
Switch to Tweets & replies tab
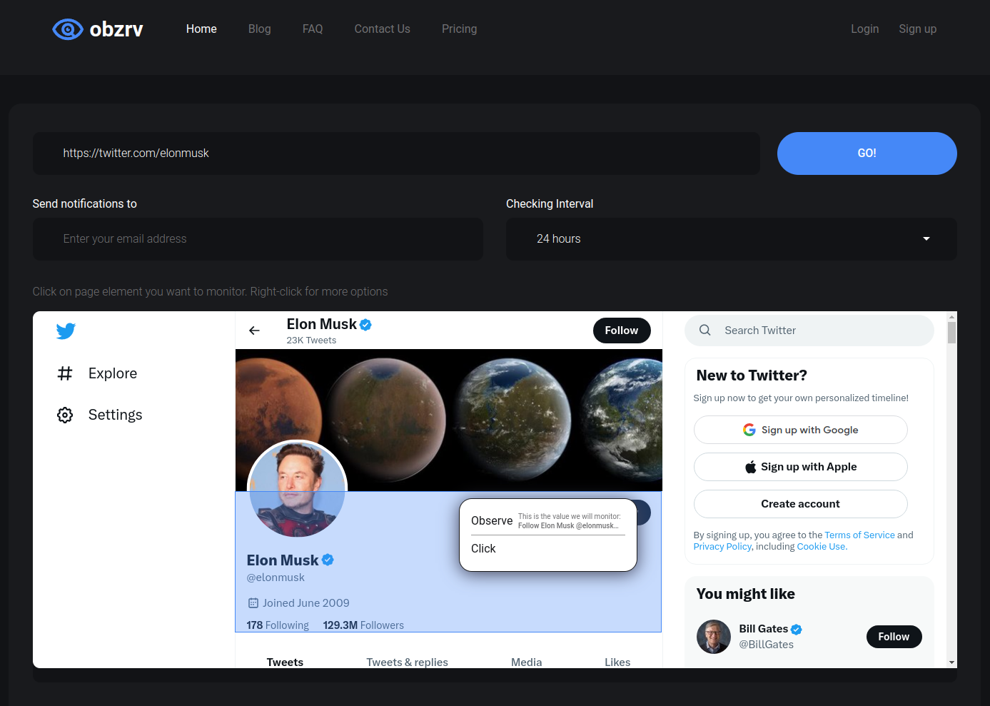point(408,662)
